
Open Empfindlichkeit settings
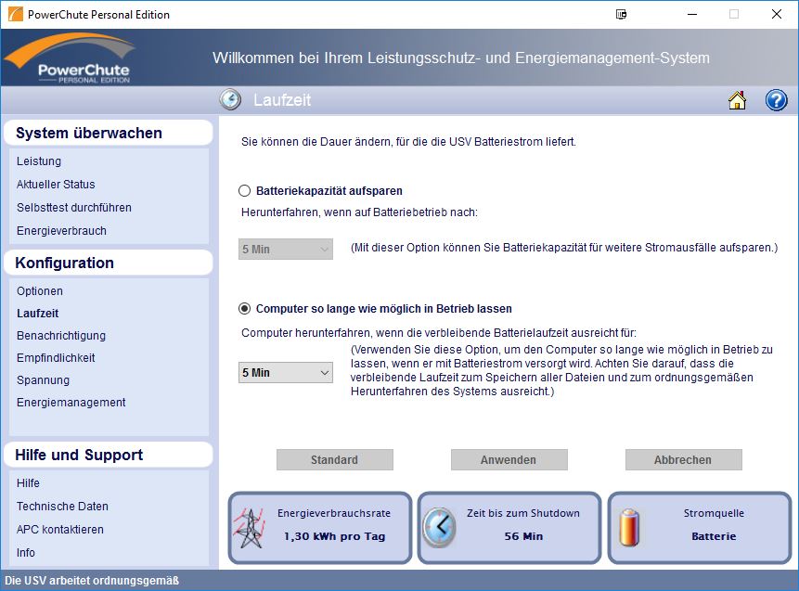click(56, 357)
